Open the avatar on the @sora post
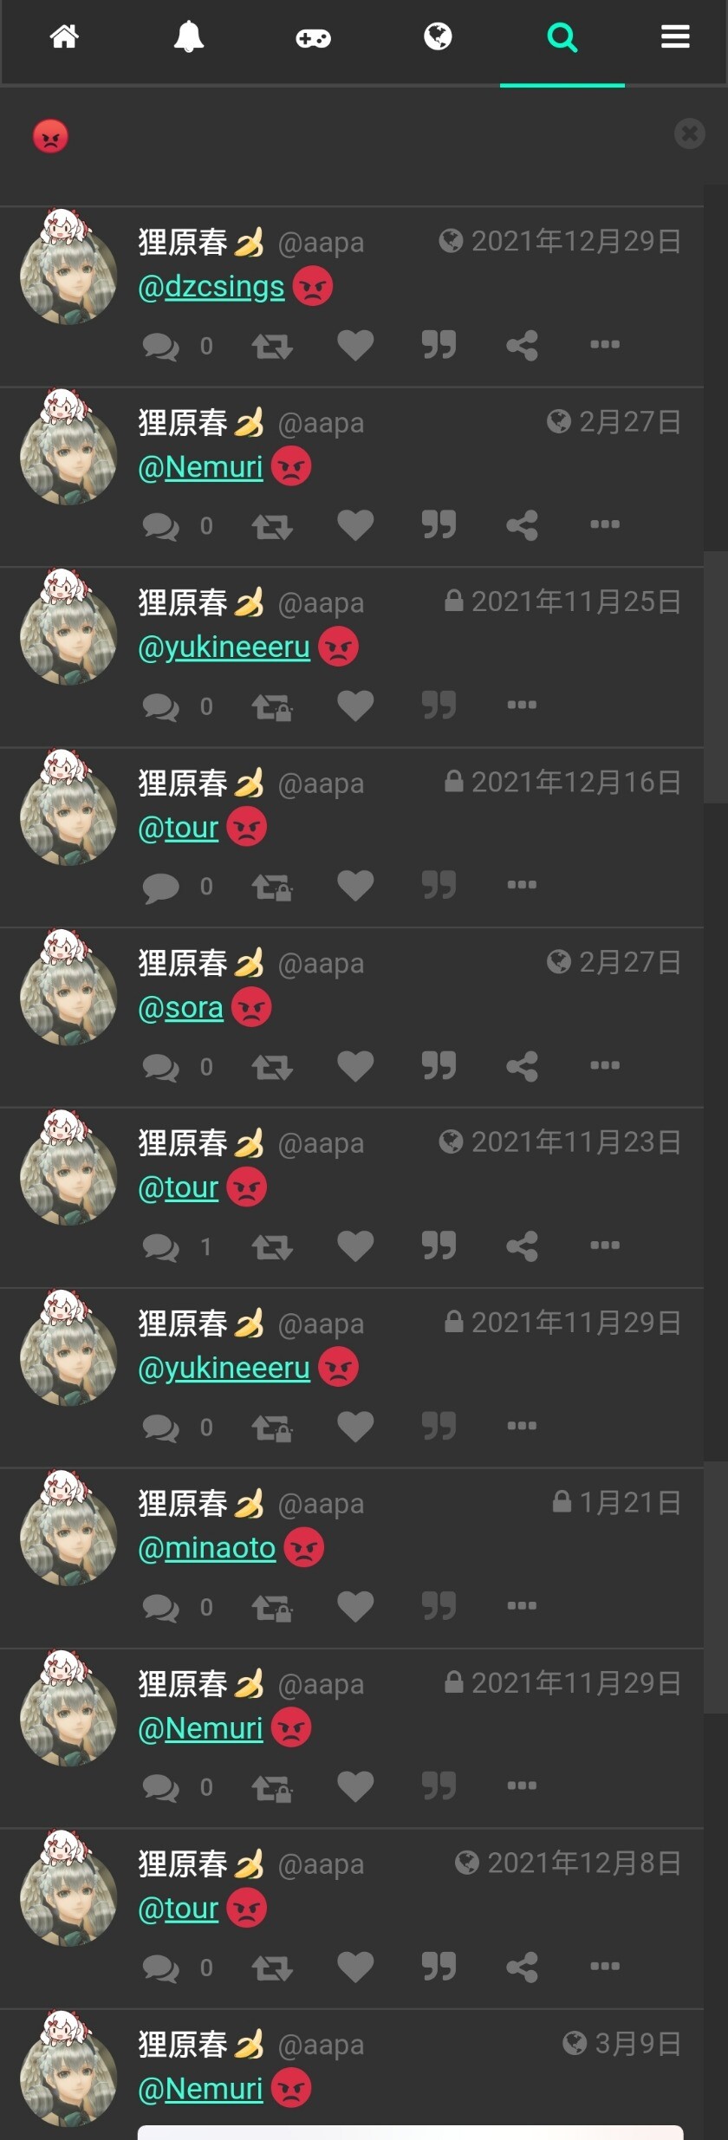The width and height of the screenshot is (728, 2140). pos(68,988)
